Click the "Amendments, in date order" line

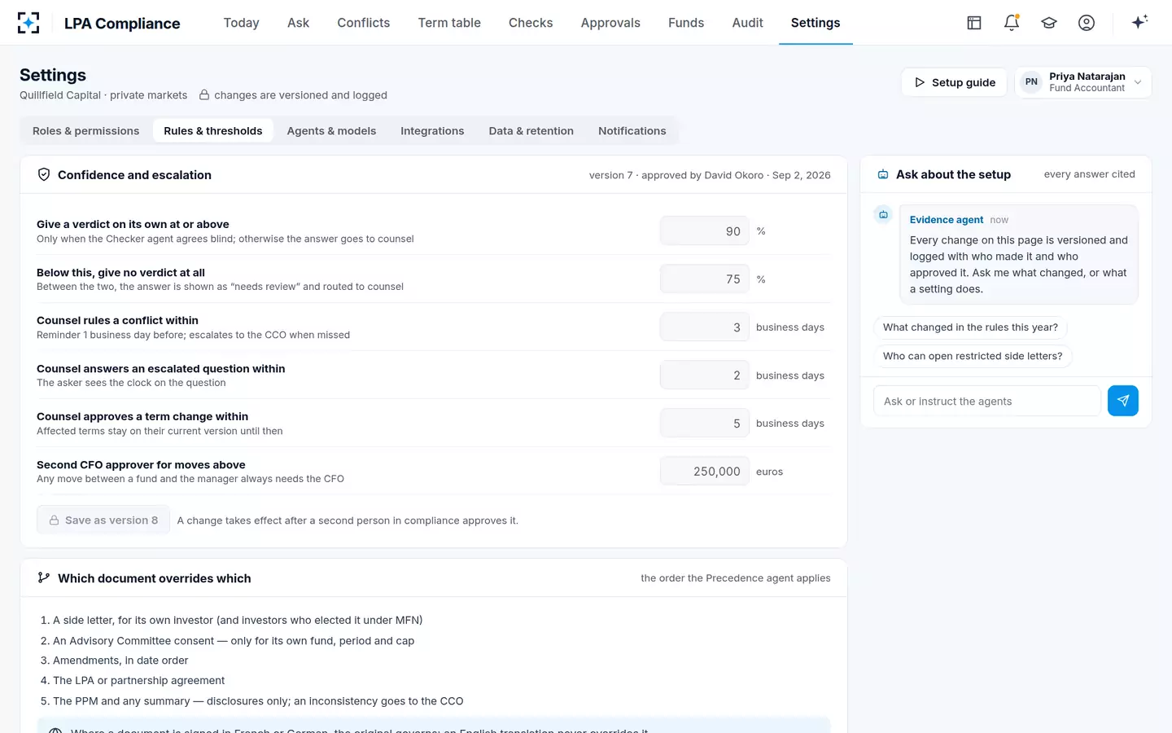pyautogui.click(x=120, y=661)
